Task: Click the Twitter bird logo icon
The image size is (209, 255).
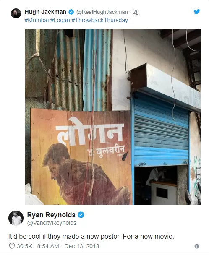Action: pyautogui.click(x=197, y=12)
